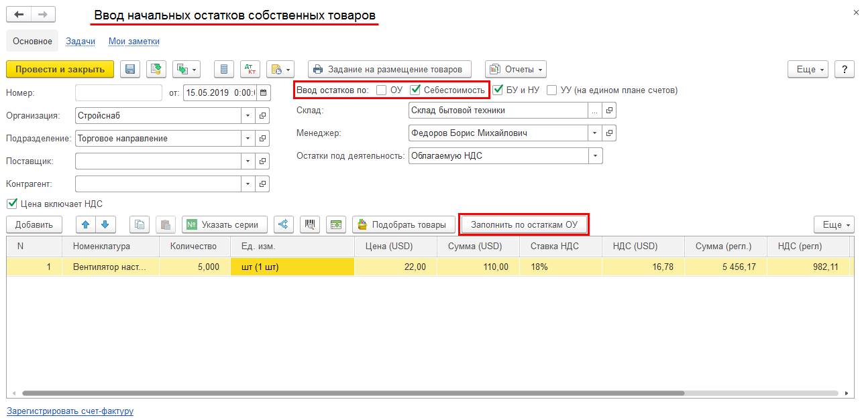Open the top Еще menu
Image resolution: width=860 pixels, height=420 pixels.
coord(808,69)
